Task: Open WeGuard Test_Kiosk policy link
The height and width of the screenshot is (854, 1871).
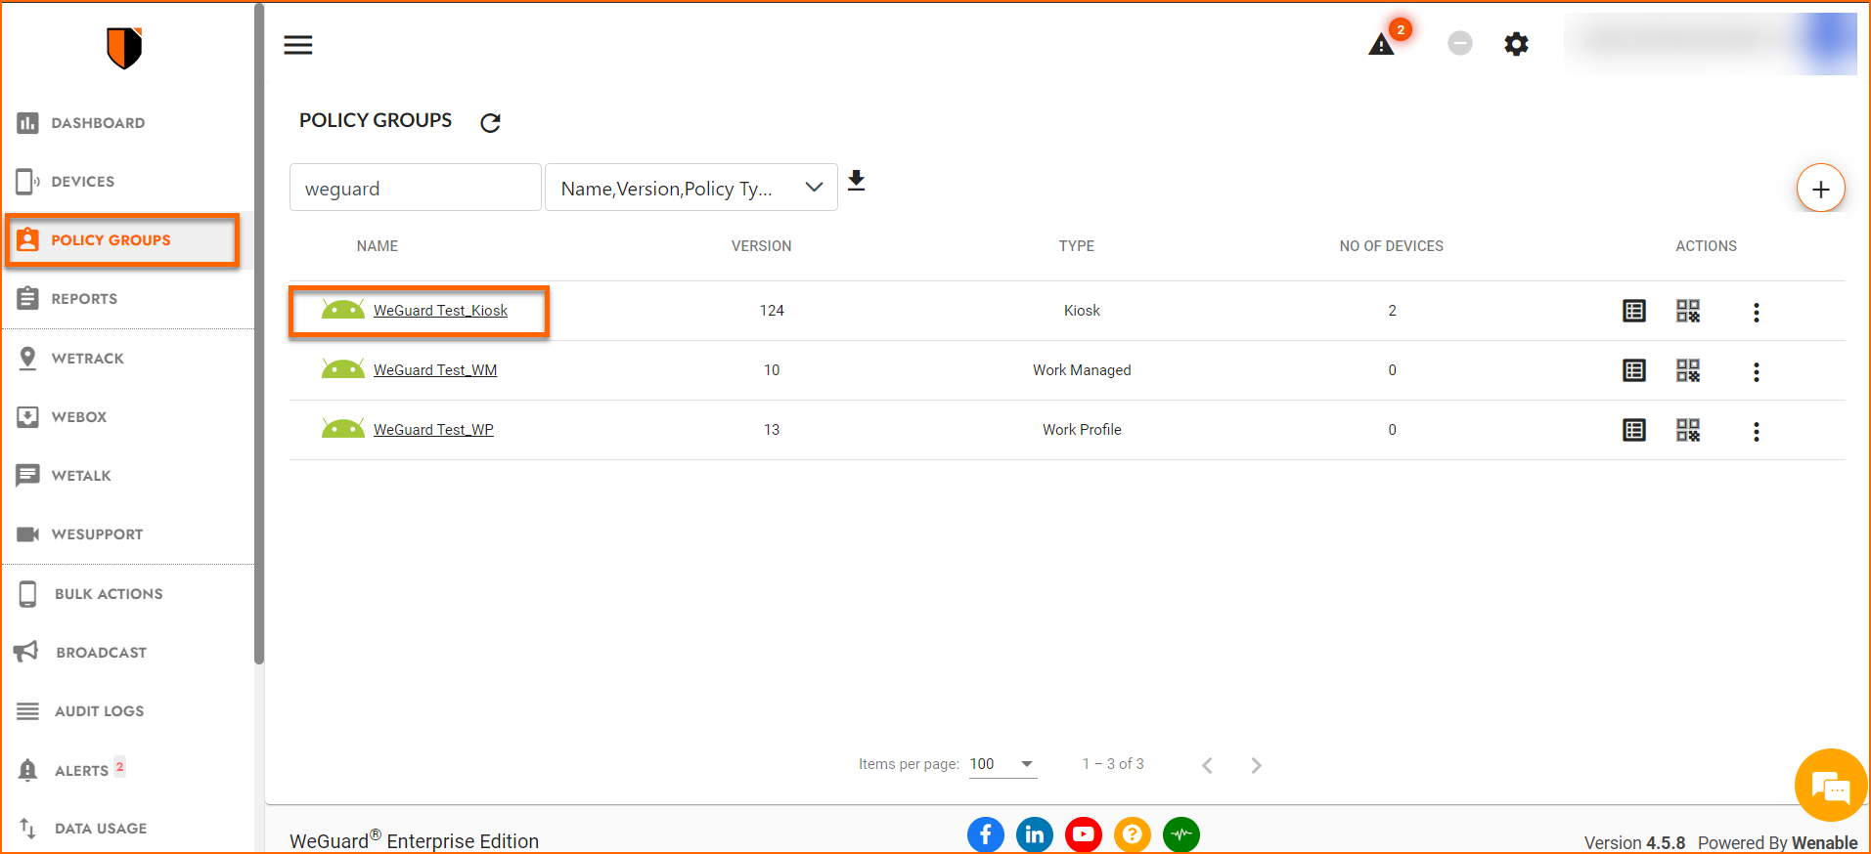Action: coord(440,311)
